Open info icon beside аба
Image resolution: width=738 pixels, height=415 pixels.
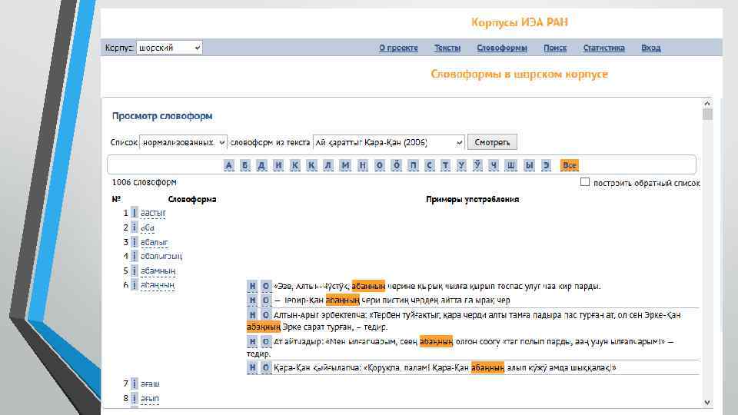click(134, 227)
